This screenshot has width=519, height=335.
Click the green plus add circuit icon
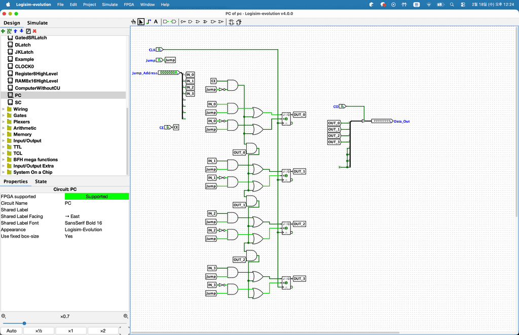click(3, 31)
